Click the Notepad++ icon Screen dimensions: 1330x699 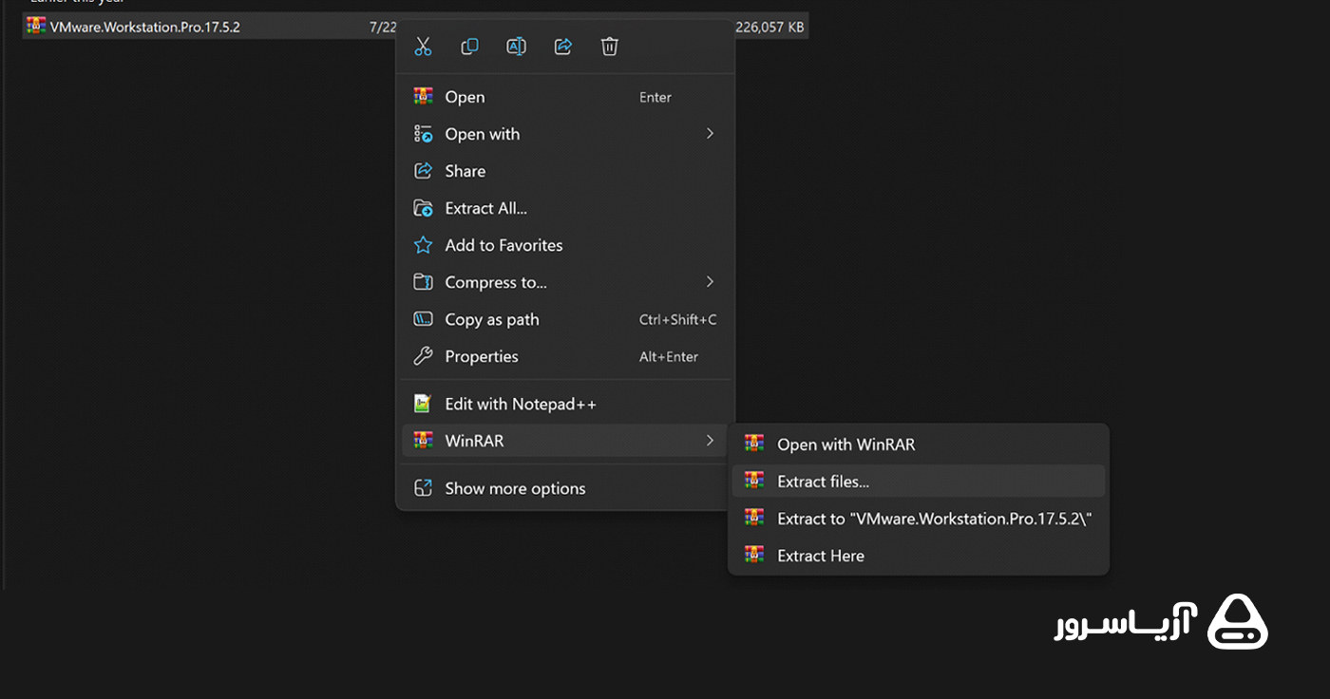click(x=423, y=404)
